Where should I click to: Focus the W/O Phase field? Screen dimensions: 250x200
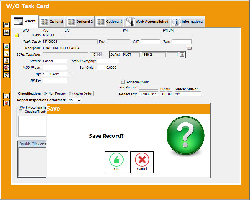click(55, 68)
